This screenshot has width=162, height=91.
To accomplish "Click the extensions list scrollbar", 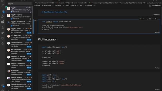I will [33, 20].
